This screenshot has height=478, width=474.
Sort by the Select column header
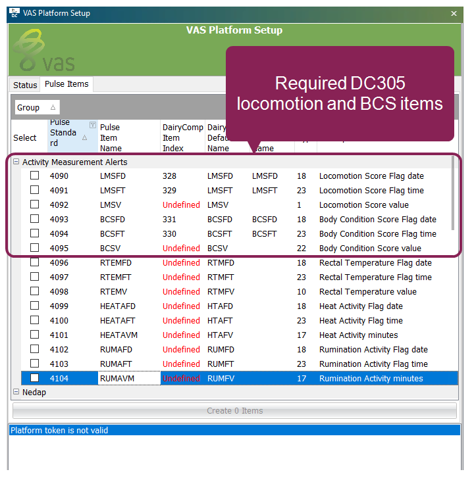[25, 138]
